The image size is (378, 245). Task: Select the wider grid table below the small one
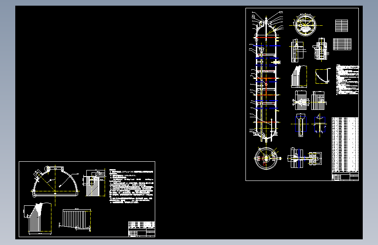pos(342,44)
